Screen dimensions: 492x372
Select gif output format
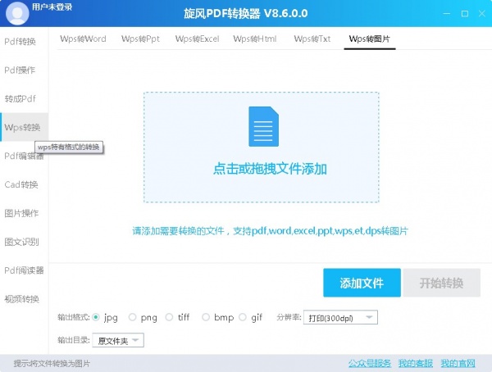click(243, 317)
